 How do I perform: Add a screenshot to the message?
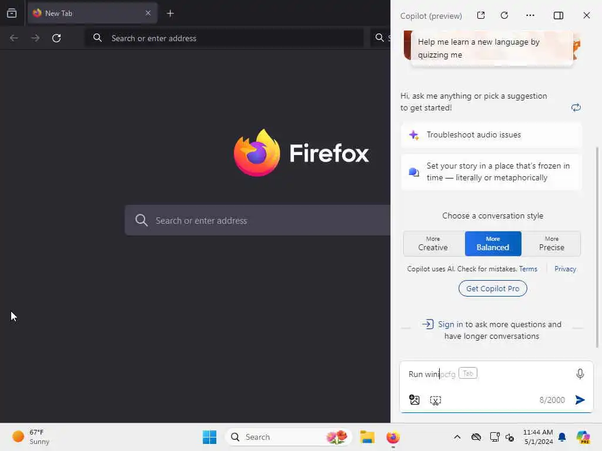[436, 400]
